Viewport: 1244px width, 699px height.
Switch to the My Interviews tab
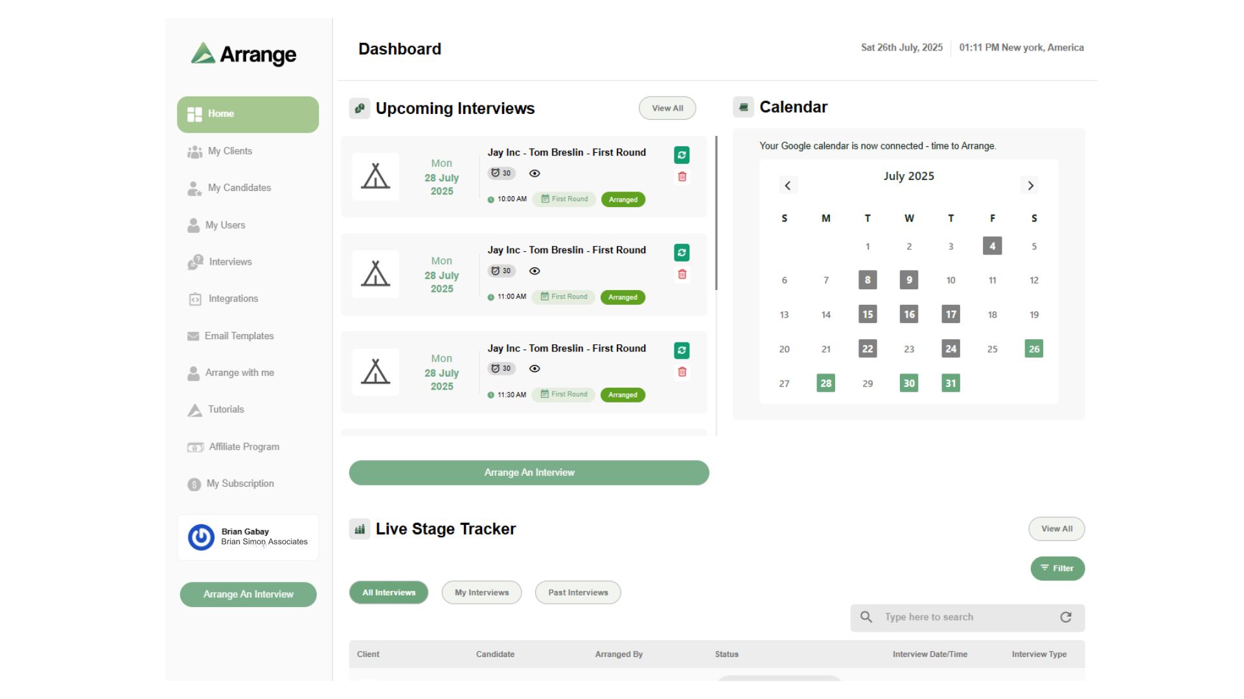click(481, 592)
